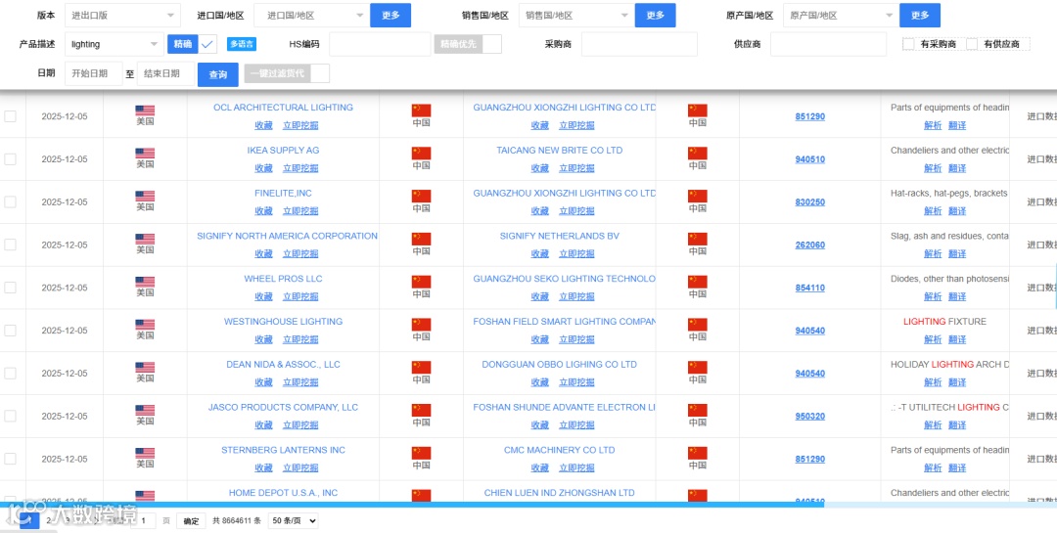
Task: Select row checkbox for IKEA SUPPLY AG
Action: click(x=10, y=159)
